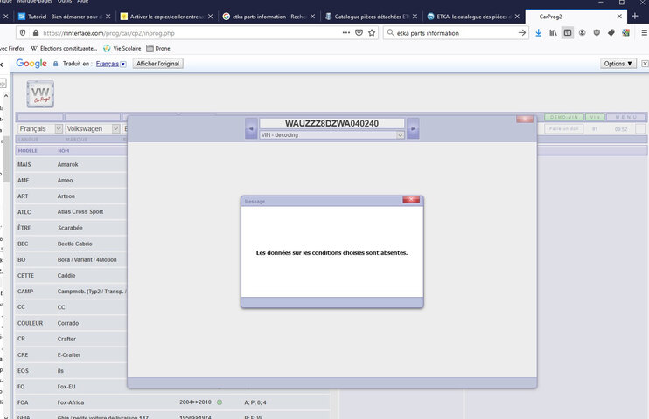
Task: Click the Faire un don button
Action: (564, 129)
